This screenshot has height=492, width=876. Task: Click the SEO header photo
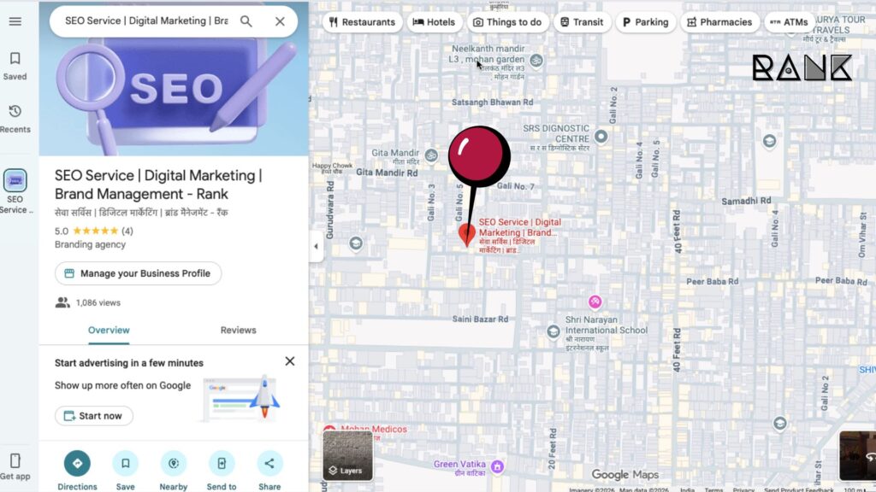tap(174, 96)
